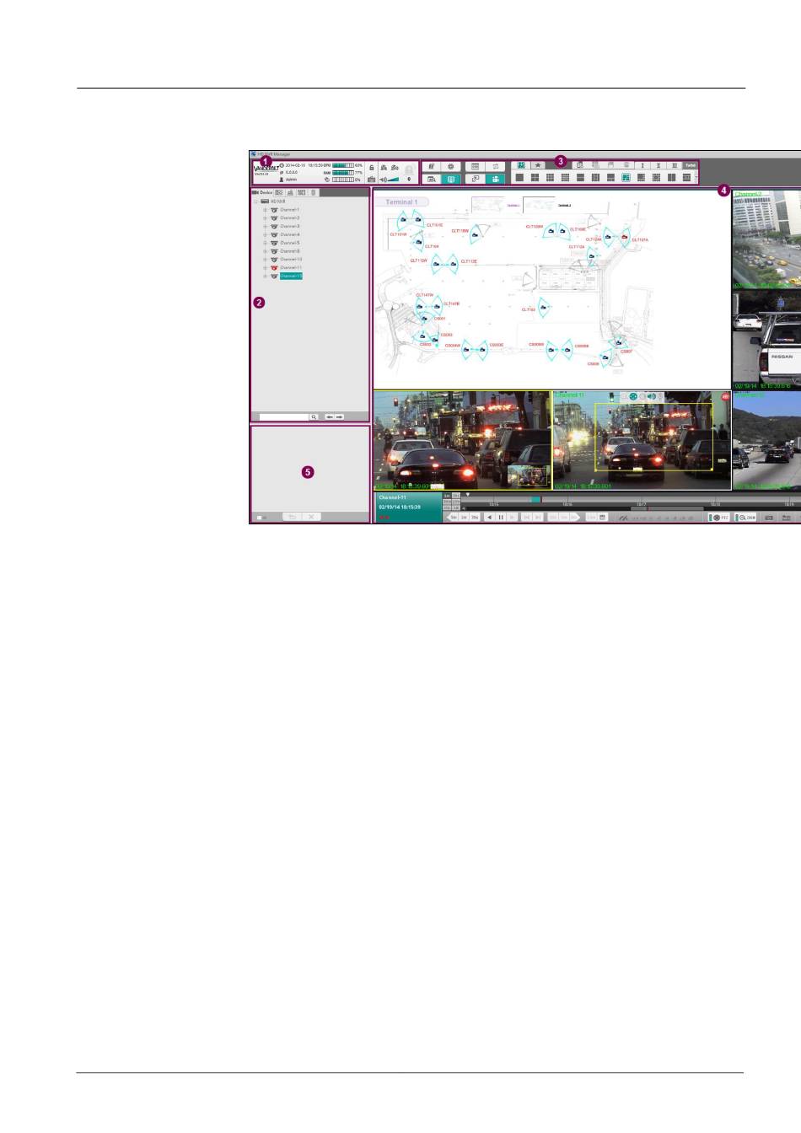Select Channel-13 in the device tree
The image size is (801, 1133).
[x=290, y=277]
